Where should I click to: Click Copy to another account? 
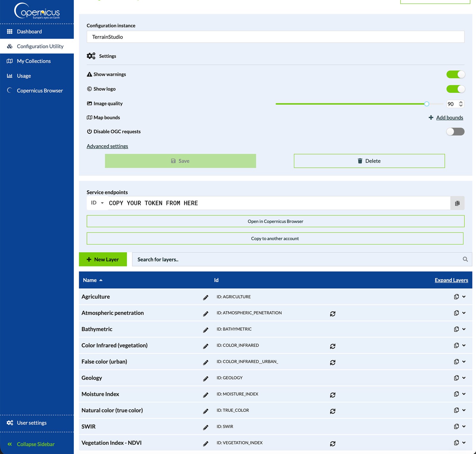(275, 239)
